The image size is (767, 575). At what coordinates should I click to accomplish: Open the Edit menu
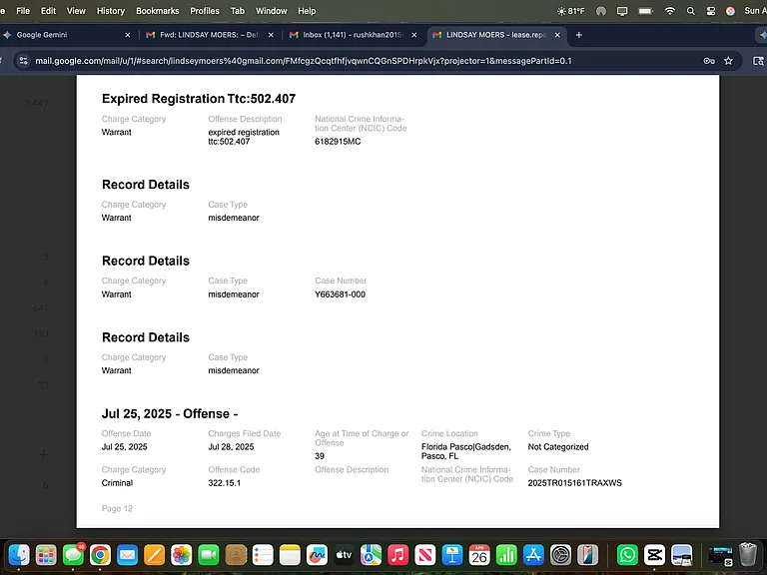(48, 11)
